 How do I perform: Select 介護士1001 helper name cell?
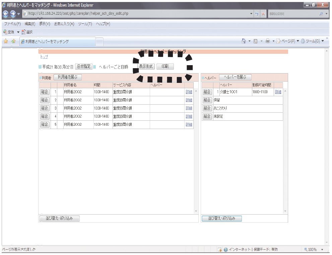click(x=235, y=92)
